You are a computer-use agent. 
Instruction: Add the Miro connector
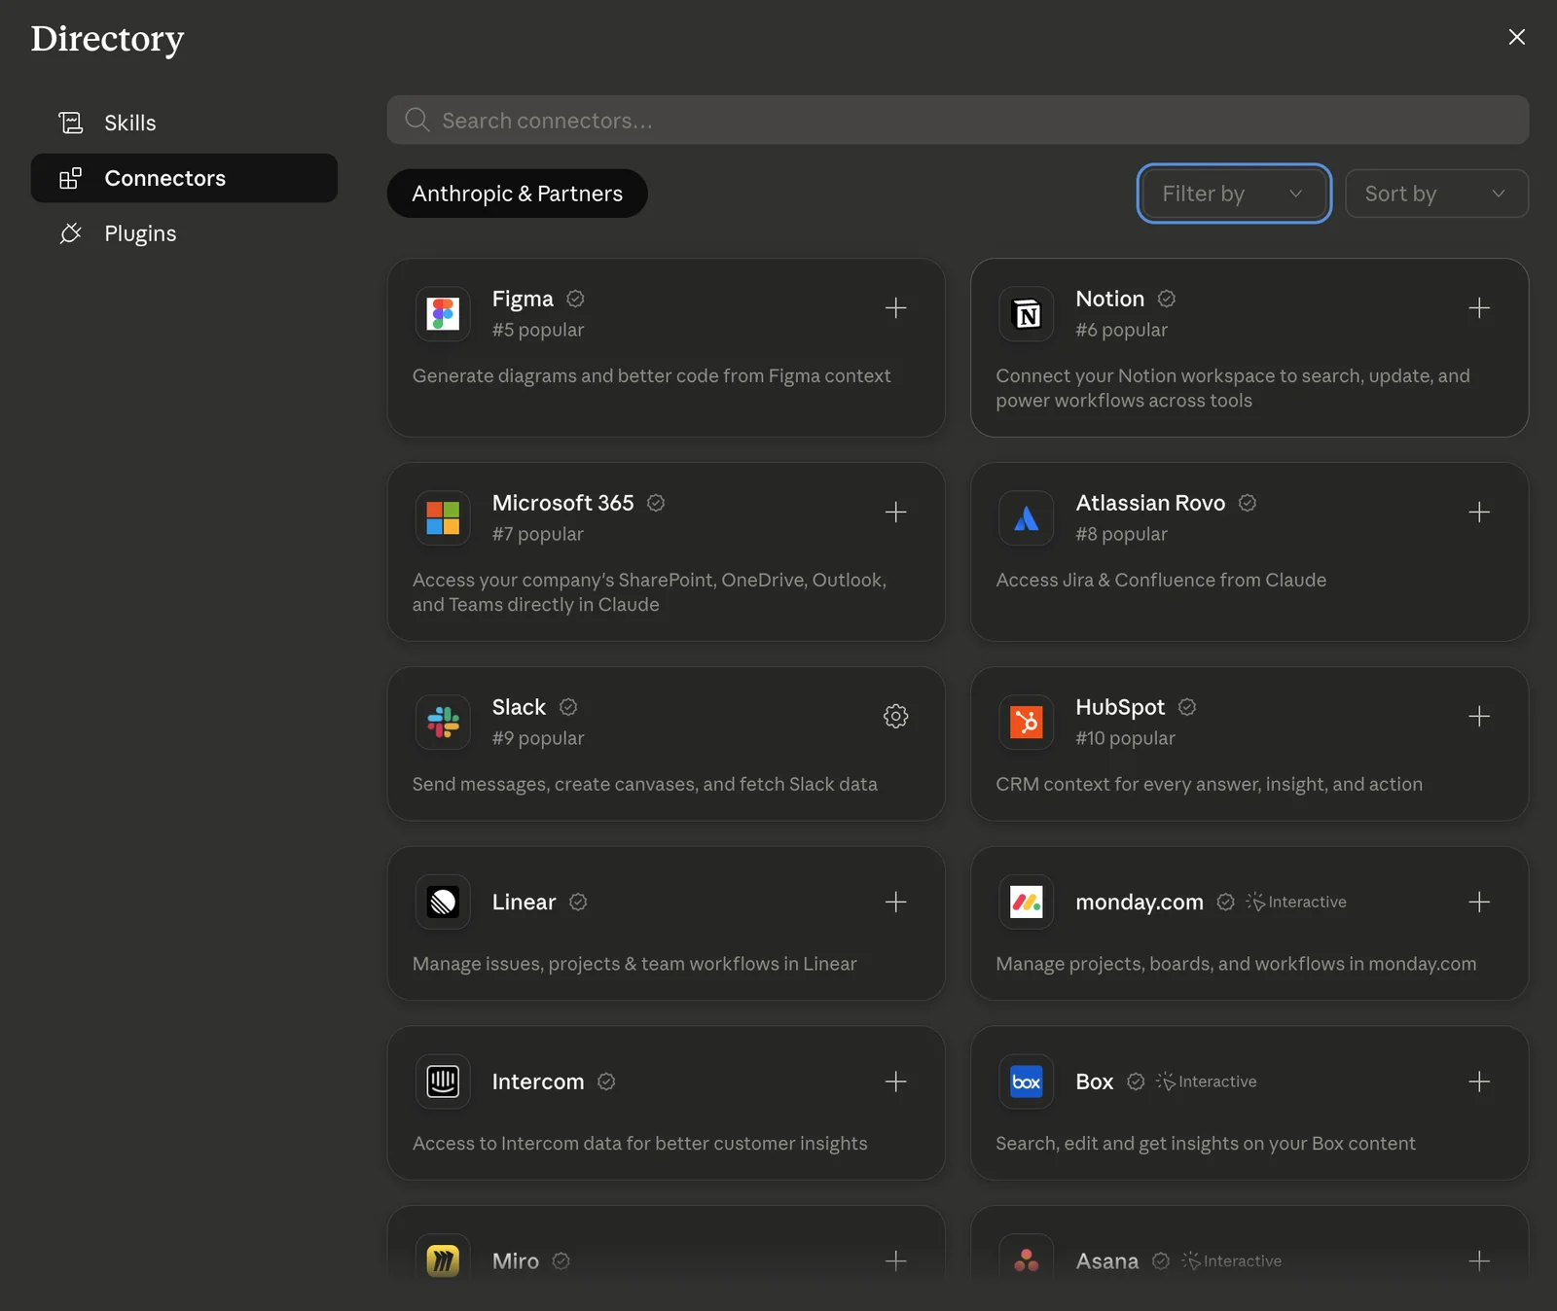point(895,1261)
